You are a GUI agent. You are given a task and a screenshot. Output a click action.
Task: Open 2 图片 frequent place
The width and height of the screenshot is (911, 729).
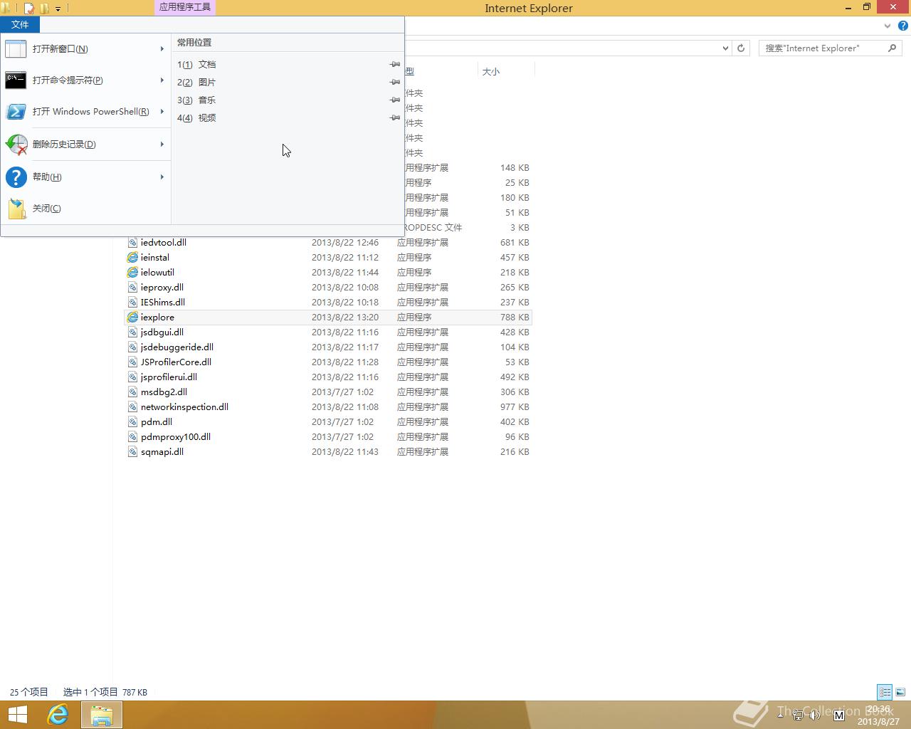tap(288, 82)
